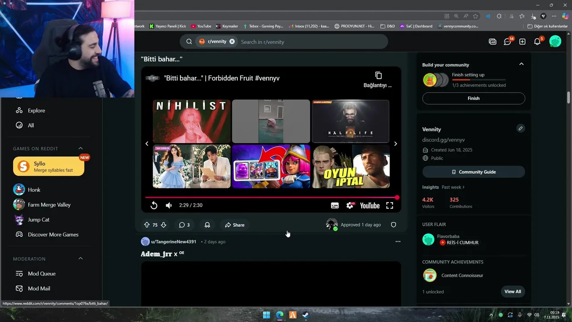Open YouTube player settings gear
The image size is (572, 322).
coord(350,205)
